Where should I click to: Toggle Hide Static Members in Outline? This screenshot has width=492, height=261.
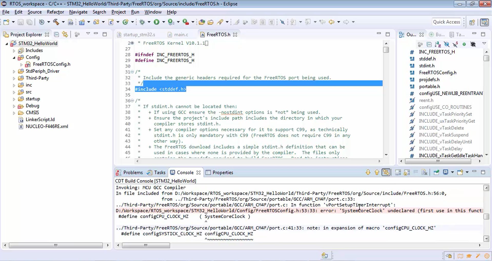coord(455,44)
